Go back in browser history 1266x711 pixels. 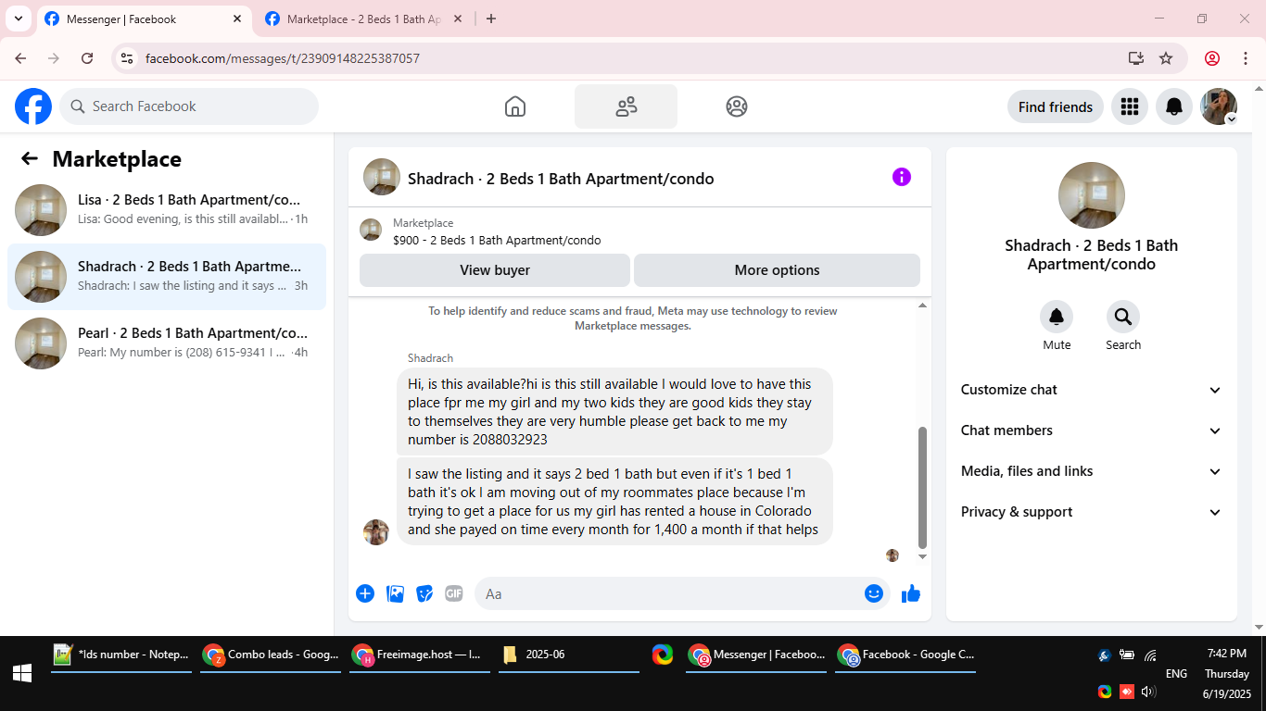[20, 58]
